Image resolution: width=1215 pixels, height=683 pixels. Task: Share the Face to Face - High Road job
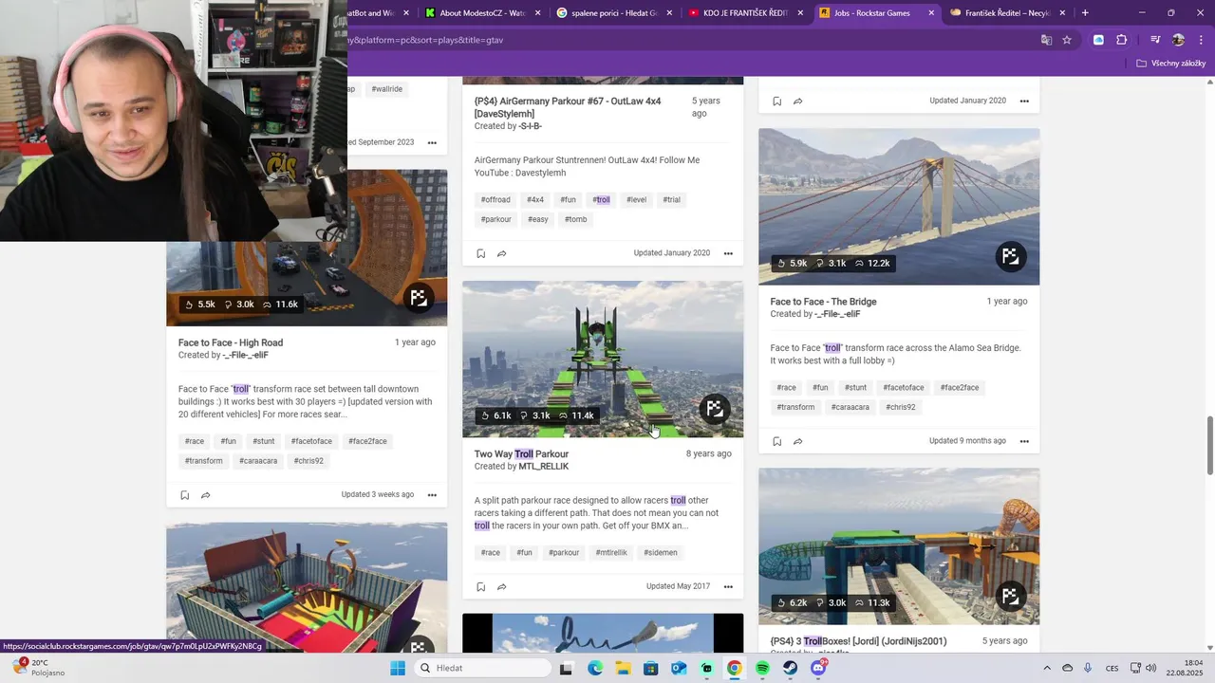[x=205, y=495]
